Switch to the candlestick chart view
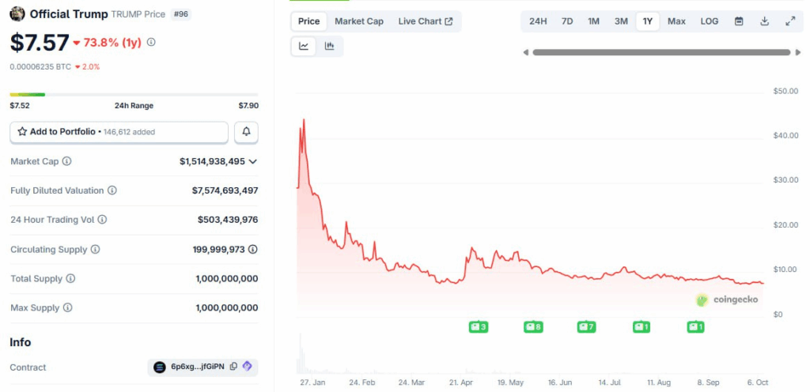Image resolution: width=810 pixels, height=392 pixels. pos(329,47)
